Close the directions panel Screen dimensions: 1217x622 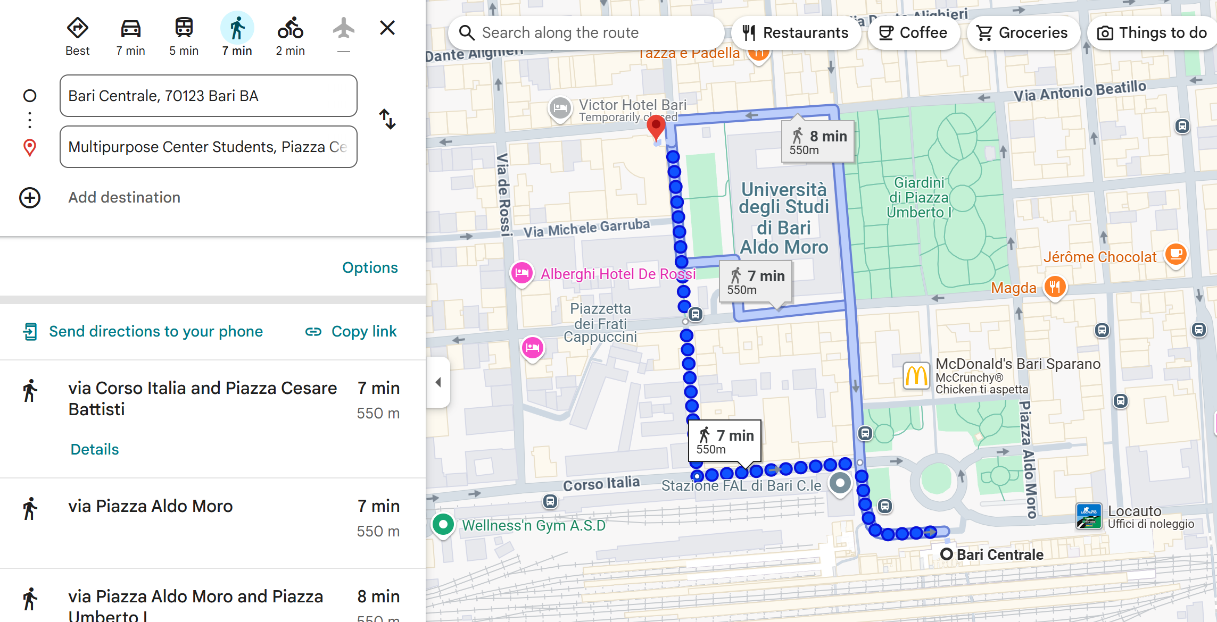[387, 28]
